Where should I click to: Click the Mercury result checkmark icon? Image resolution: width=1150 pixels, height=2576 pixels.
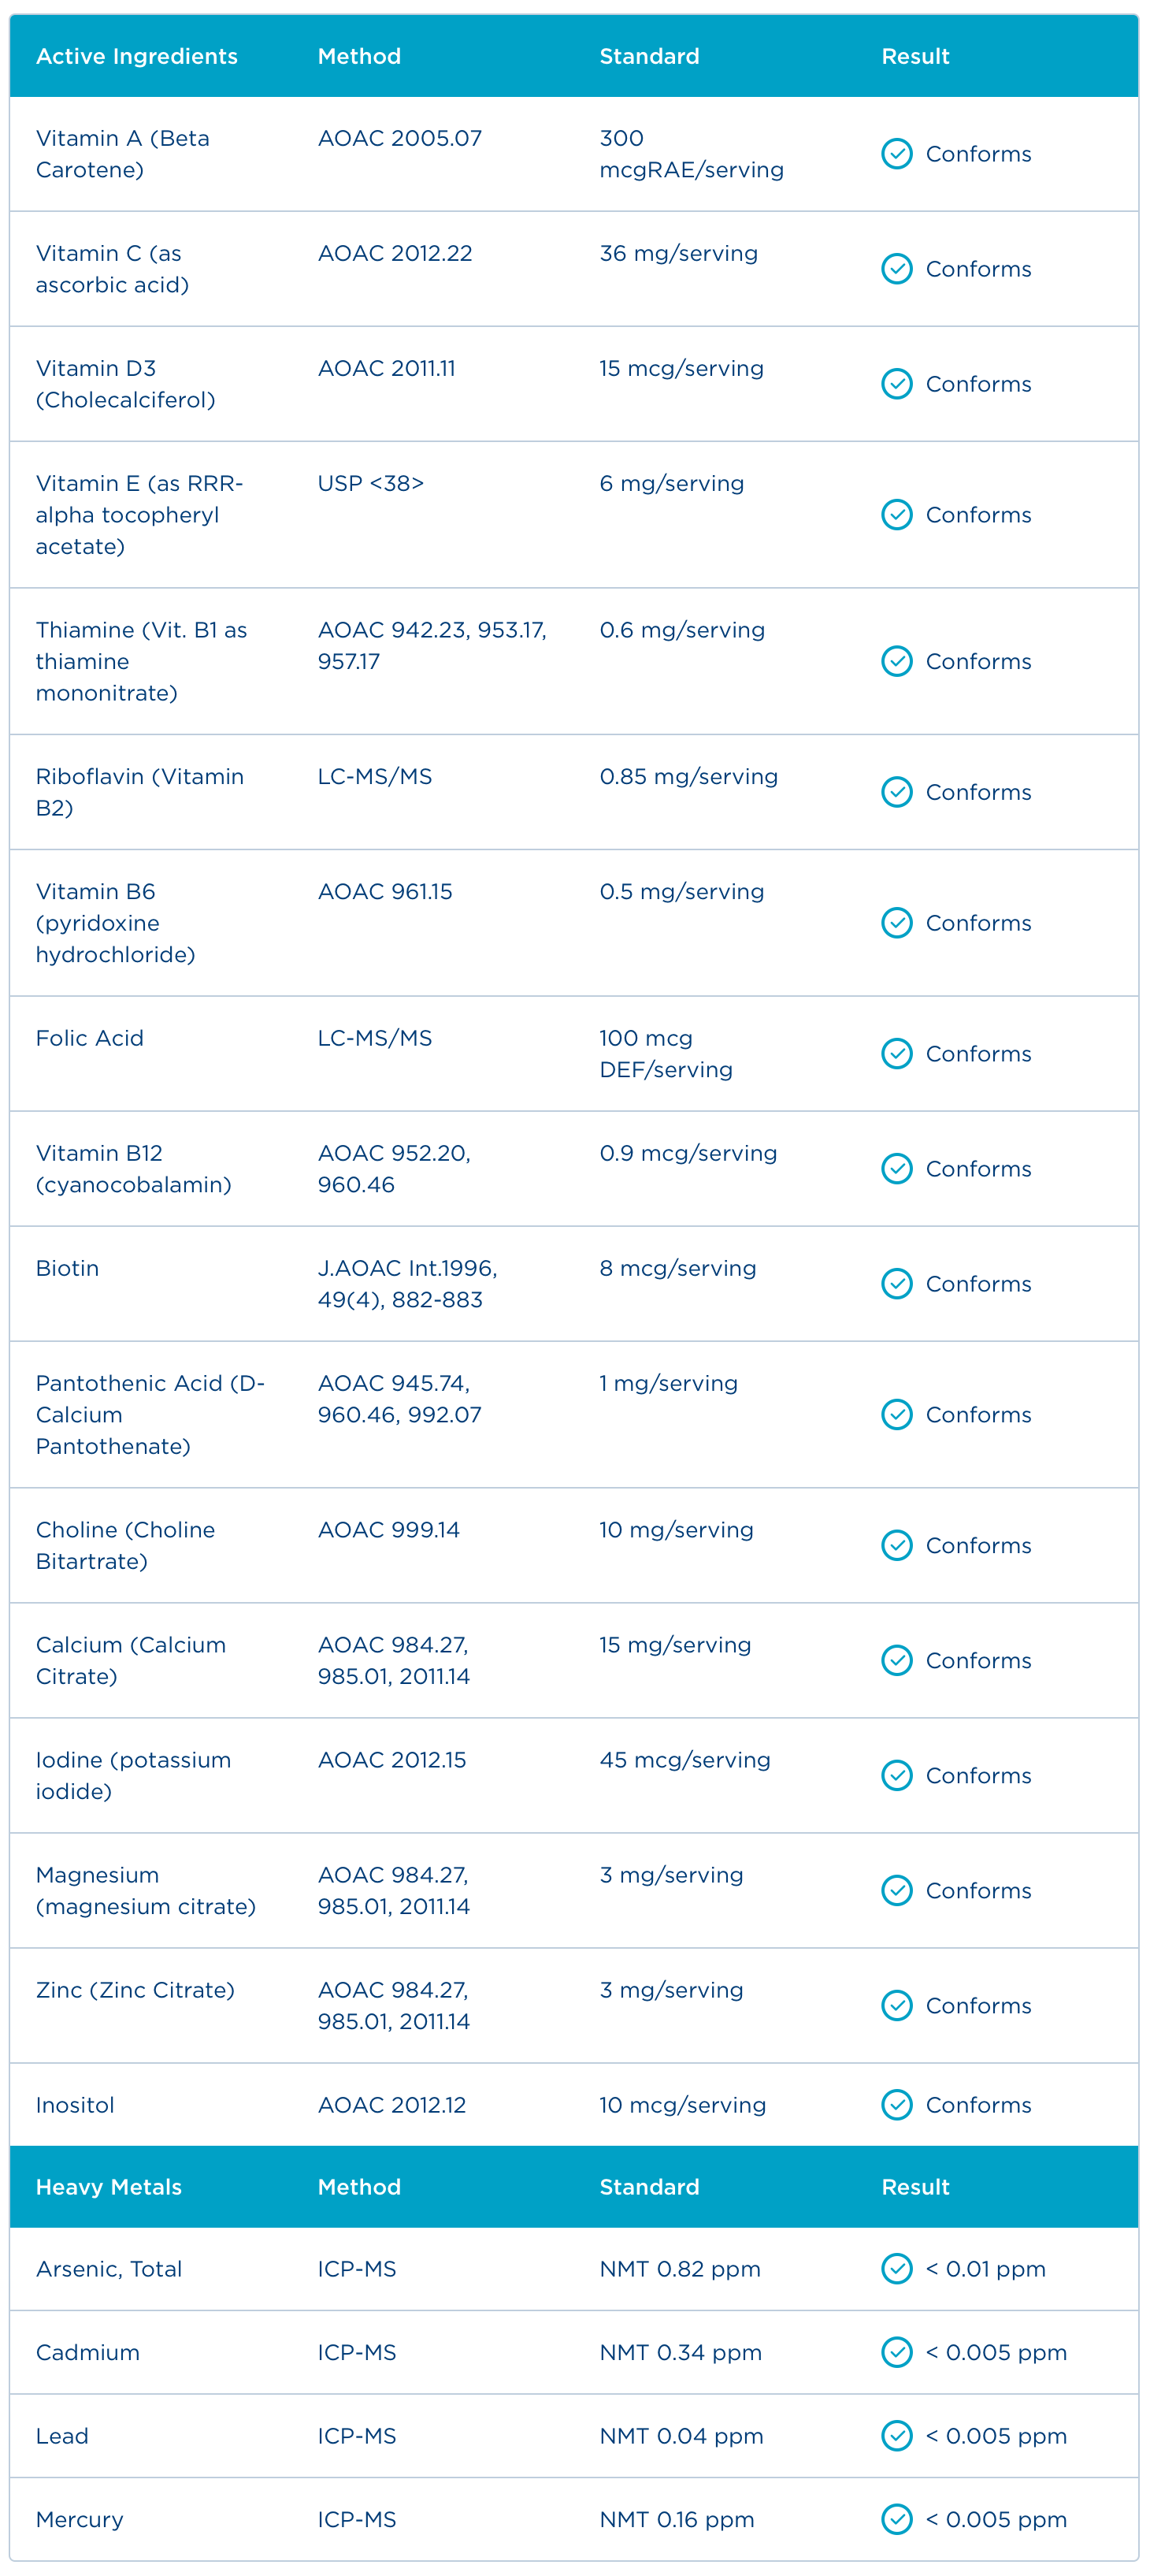tap(896, 2519)
